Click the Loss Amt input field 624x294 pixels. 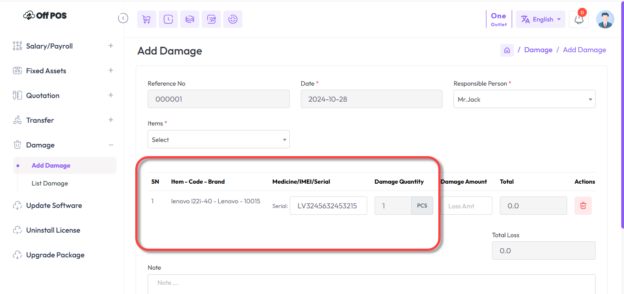466,206
